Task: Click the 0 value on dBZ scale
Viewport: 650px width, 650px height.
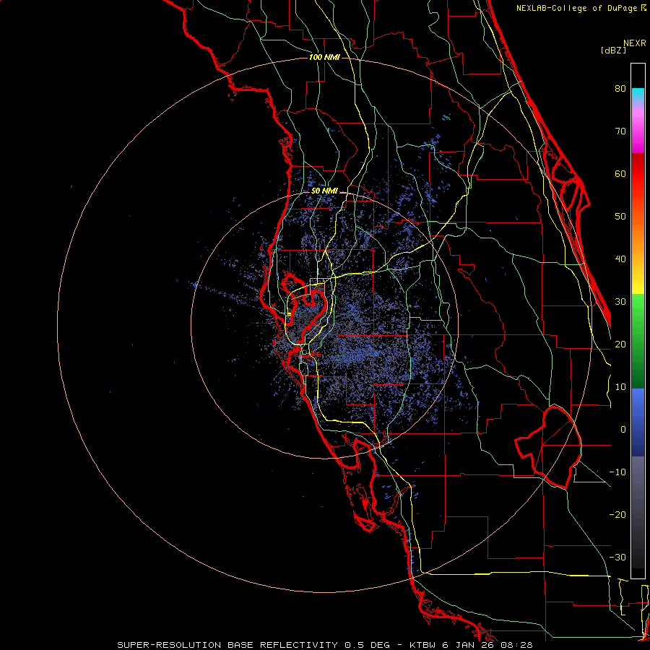Action: click(x=623, y=430)
